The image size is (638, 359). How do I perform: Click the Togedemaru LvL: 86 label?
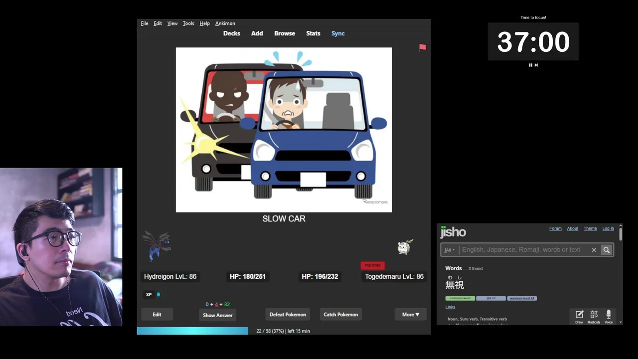tap(394, 276)
